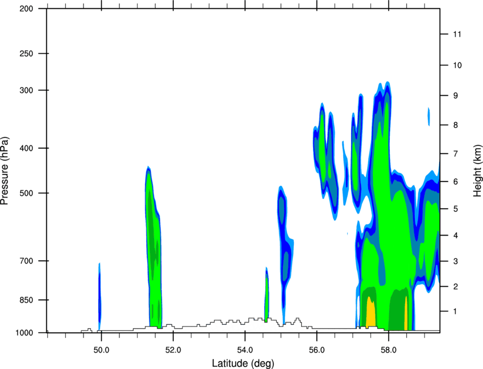
Task: Pick the 5 km height label
Action: [455, 209]
